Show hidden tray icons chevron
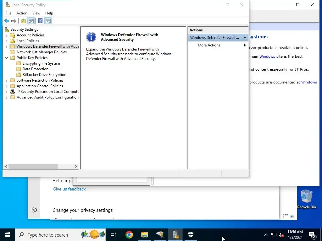The height and width of the screenshot is (241, 322). 266,235
